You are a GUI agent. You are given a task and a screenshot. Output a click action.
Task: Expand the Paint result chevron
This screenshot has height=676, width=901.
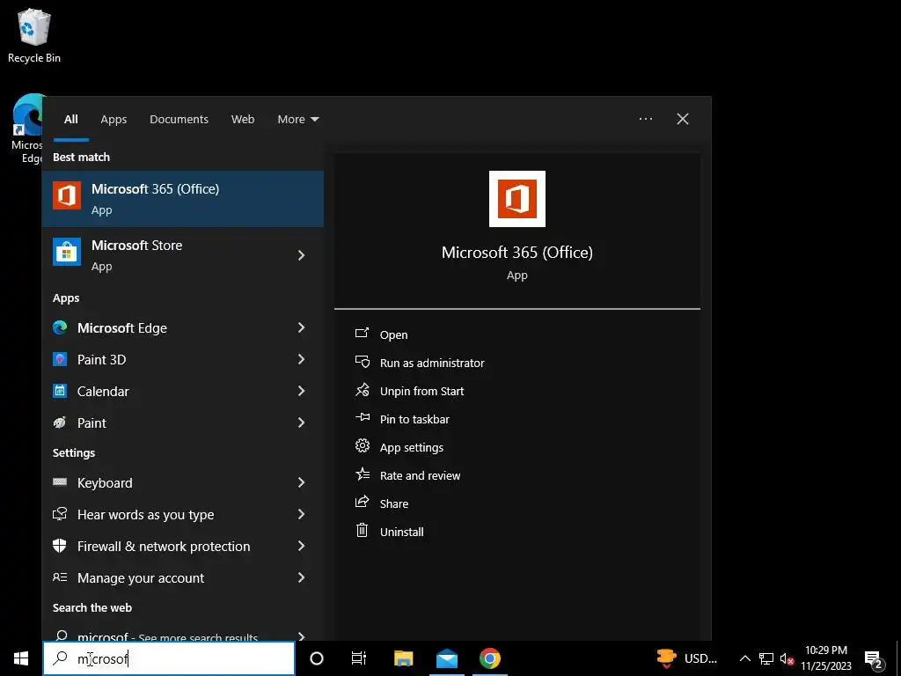[301, 423]
